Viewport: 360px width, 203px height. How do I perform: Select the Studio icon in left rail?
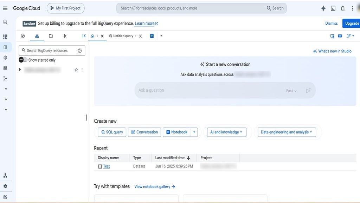click(x=5, y=47)
